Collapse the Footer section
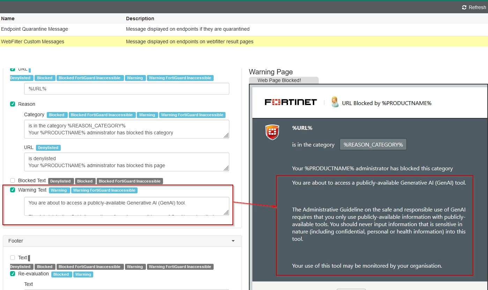Viewport: 488px width, 290px height. [233, 241]
